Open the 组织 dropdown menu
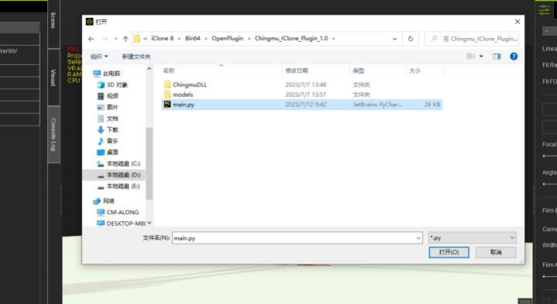Screen dimensions: 557x304 tap(99, 57)
